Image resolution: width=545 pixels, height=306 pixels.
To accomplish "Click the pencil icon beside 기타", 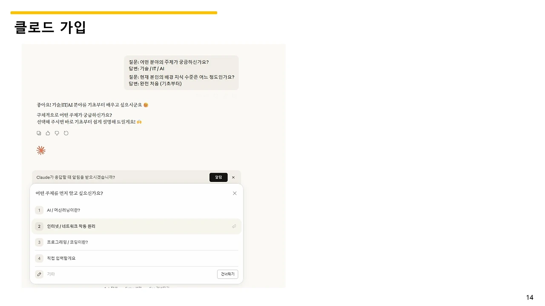I will (39, 274).
